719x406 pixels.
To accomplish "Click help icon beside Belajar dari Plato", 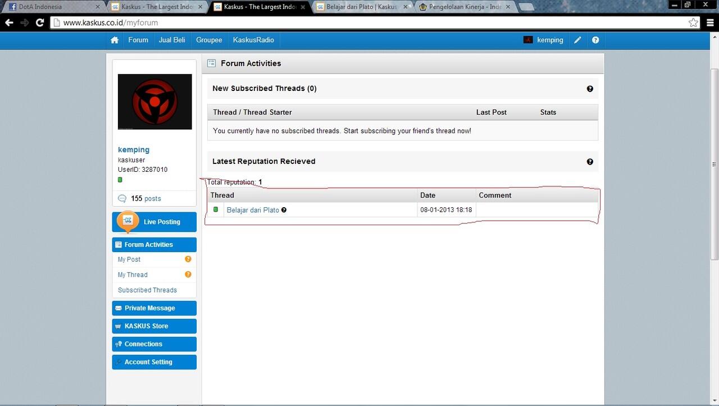I will pos(284,210).
